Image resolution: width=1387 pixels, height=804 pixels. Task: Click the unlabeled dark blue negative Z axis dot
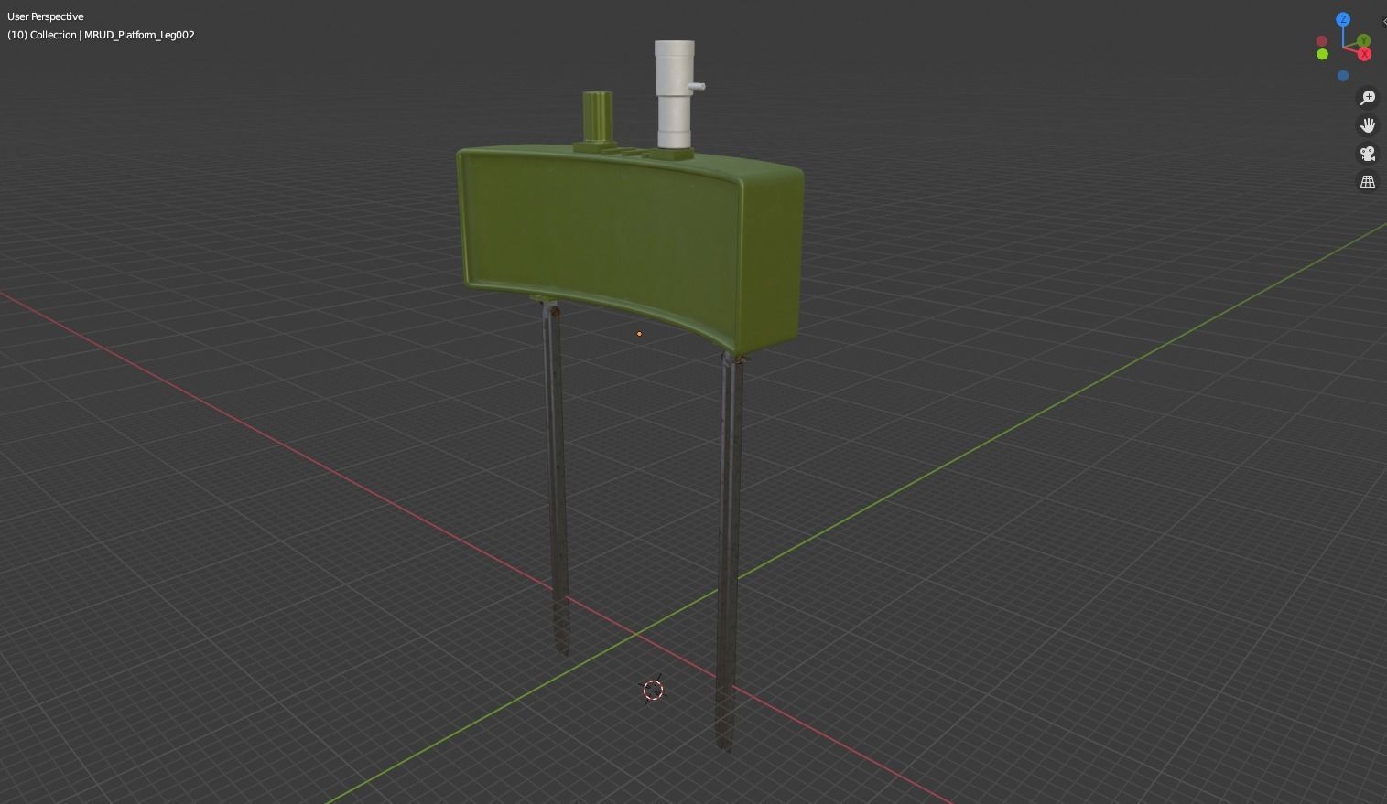1343,76
